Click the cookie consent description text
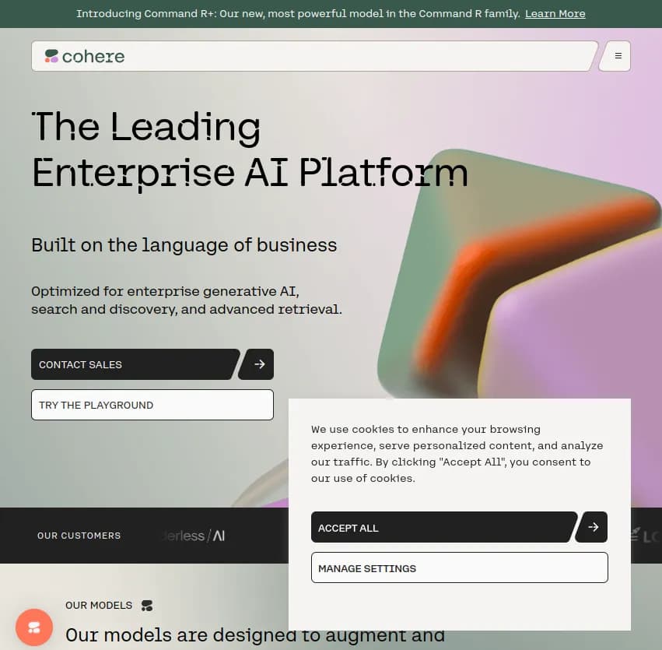The width and height of the screenshot is (662, 650). pyautogui.click(x=457, y=453)
